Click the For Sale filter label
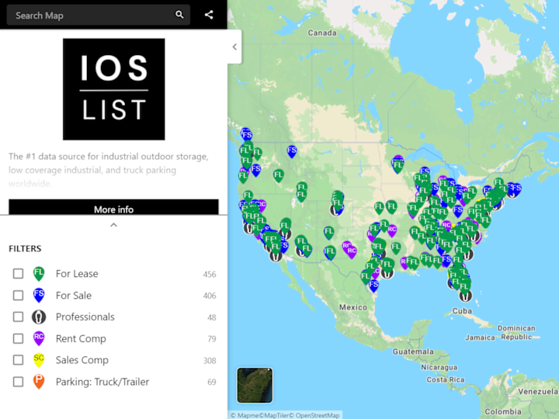This screenshot has height=419, width=559. pos(74,296)
